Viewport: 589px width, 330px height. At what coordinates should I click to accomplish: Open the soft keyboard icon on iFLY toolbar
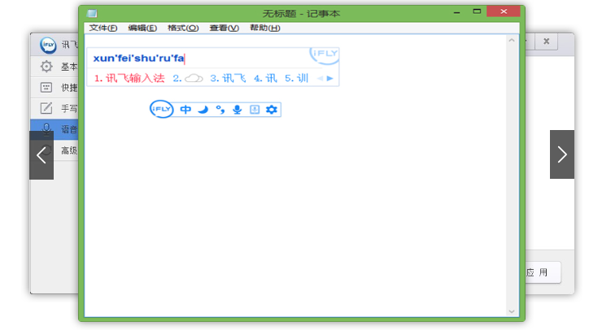click(255, 110)
